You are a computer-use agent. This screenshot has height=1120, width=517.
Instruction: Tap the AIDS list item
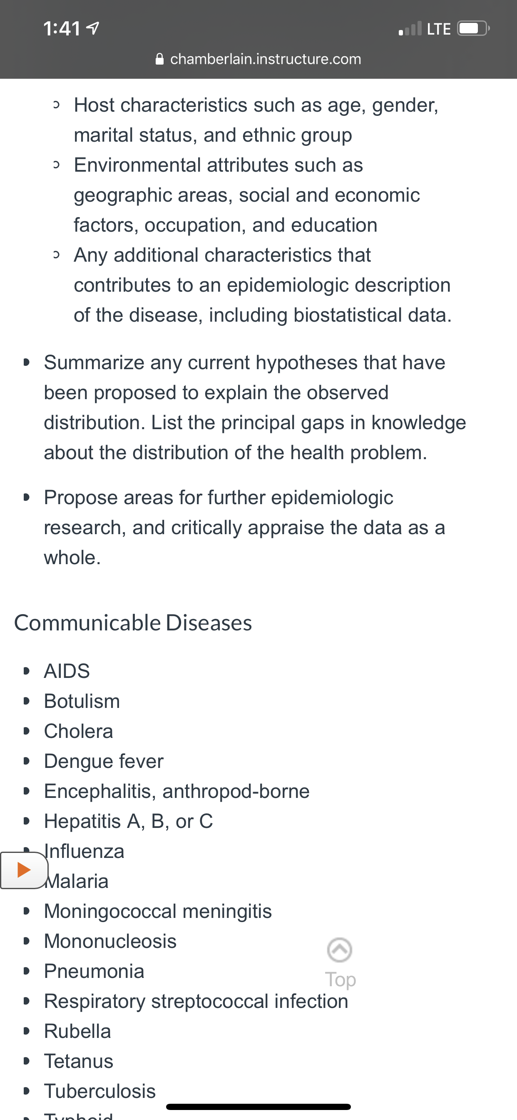click(67, 671)
